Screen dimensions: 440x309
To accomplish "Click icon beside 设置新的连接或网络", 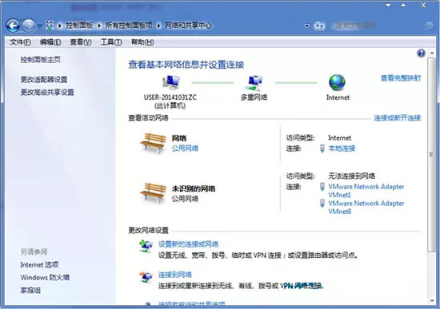I will [x=146, y=246].
